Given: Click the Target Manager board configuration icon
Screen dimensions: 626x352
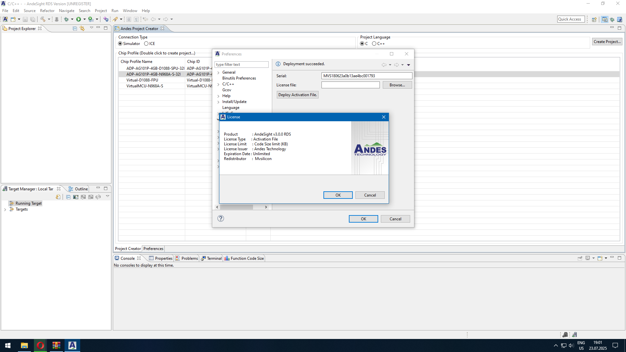Looking at the screenshot, I should coord(76,197).
